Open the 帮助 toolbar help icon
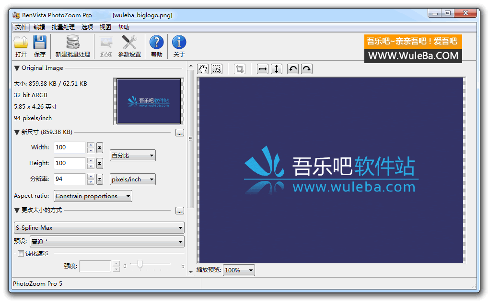The width and height of the screenshot is (488, 302). (x=157, y=46)
